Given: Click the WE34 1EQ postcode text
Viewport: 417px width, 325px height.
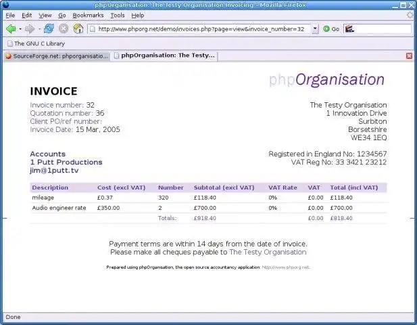Looking at the screenshot, I should pyautogui.click(x=368, y=137).
